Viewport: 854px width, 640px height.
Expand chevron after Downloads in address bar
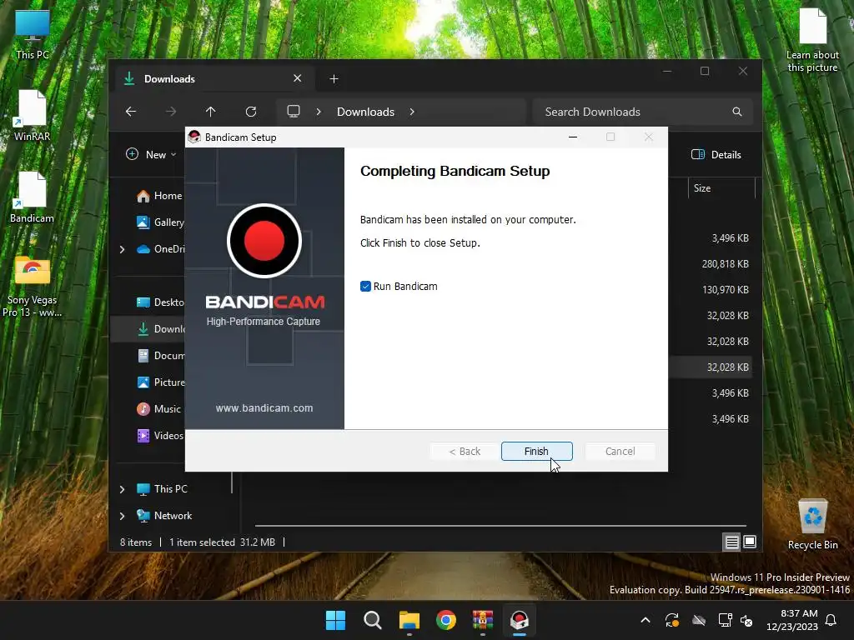412,112
